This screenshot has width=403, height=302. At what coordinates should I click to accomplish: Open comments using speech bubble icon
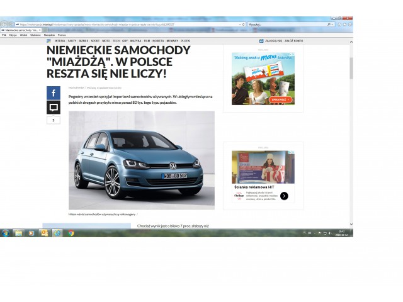(53, 108)
